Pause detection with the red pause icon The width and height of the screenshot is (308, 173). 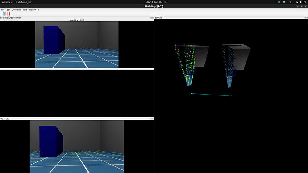8,14
